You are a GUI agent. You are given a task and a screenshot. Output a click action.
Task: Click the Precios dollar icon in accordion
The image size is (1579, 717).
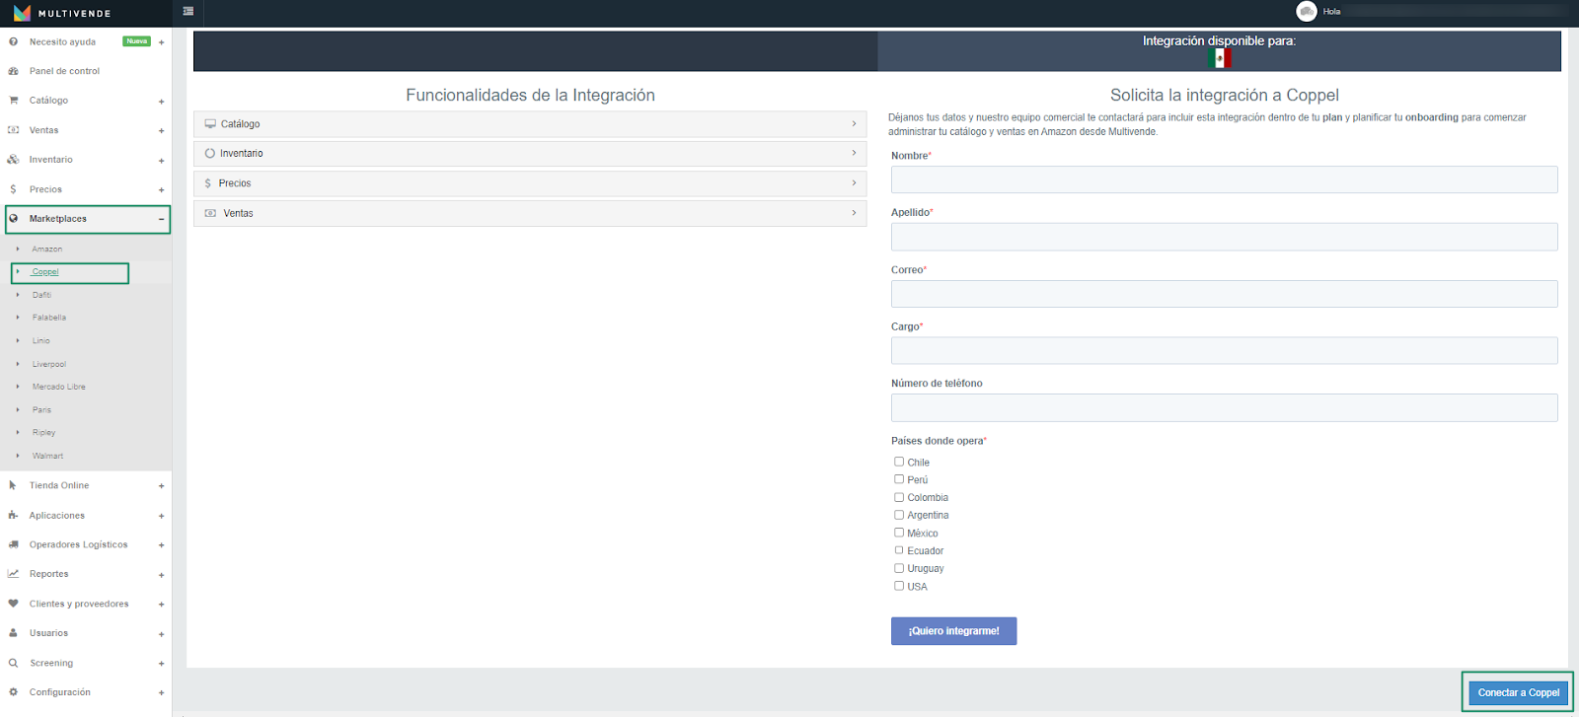click(x=208, y=183)
